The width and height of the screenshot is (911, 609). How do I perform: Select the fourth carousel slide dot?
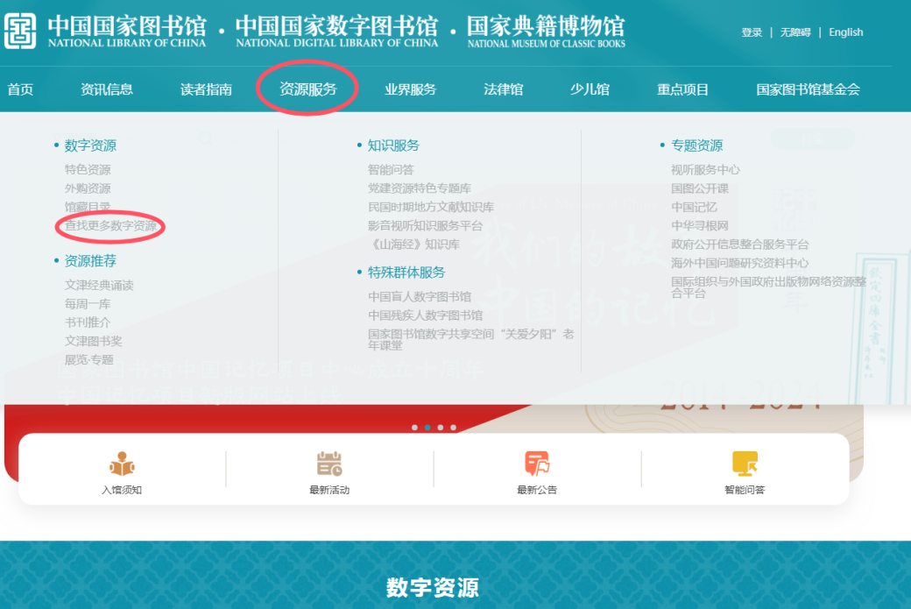453,428
